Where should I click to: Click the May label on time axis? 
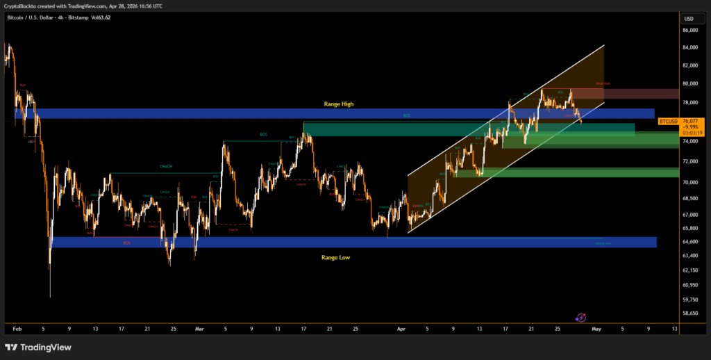tap(596, 329)
